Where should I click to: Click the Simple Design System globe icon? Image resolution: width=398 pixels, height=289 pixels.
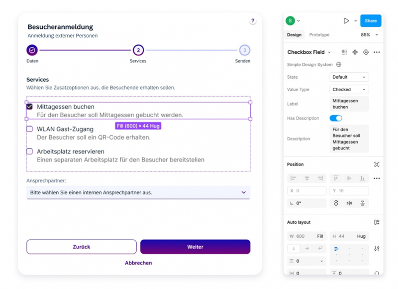(339, 65)
